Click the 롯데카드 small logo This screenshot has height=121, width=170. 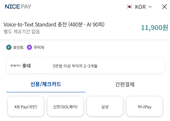click(x=16, y=66)
